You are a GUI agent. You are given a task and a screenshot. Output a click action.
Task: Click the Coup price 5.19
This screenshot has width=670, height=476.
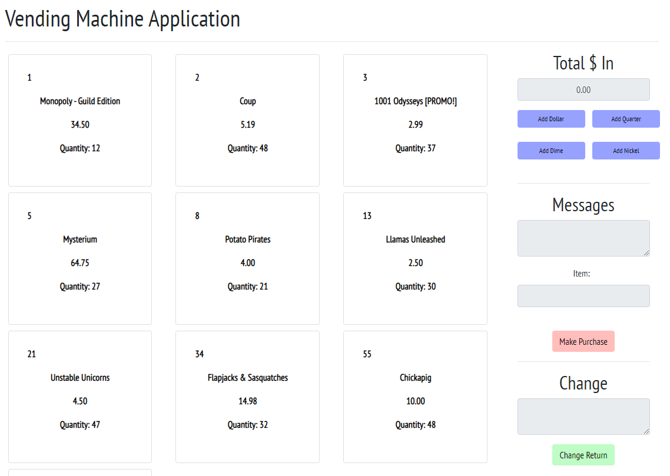pyautogui.click(x=247, y=125)
